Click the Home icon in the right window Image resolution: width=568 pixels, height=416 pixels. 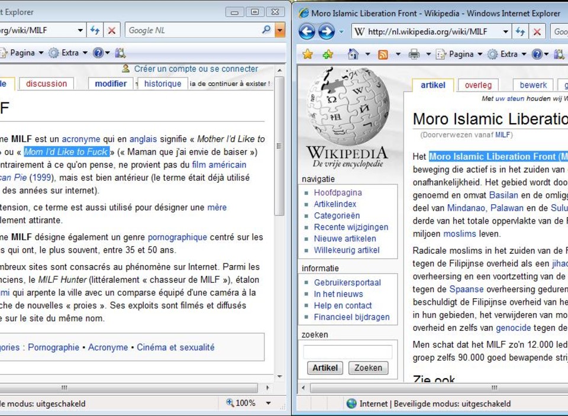(353, 54)
